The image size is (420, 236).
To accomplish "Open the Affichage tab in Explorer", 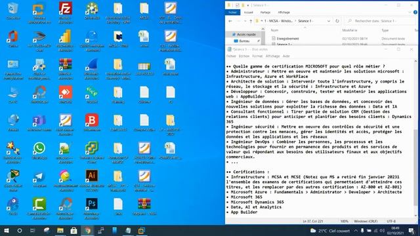I will click(283, 12).
